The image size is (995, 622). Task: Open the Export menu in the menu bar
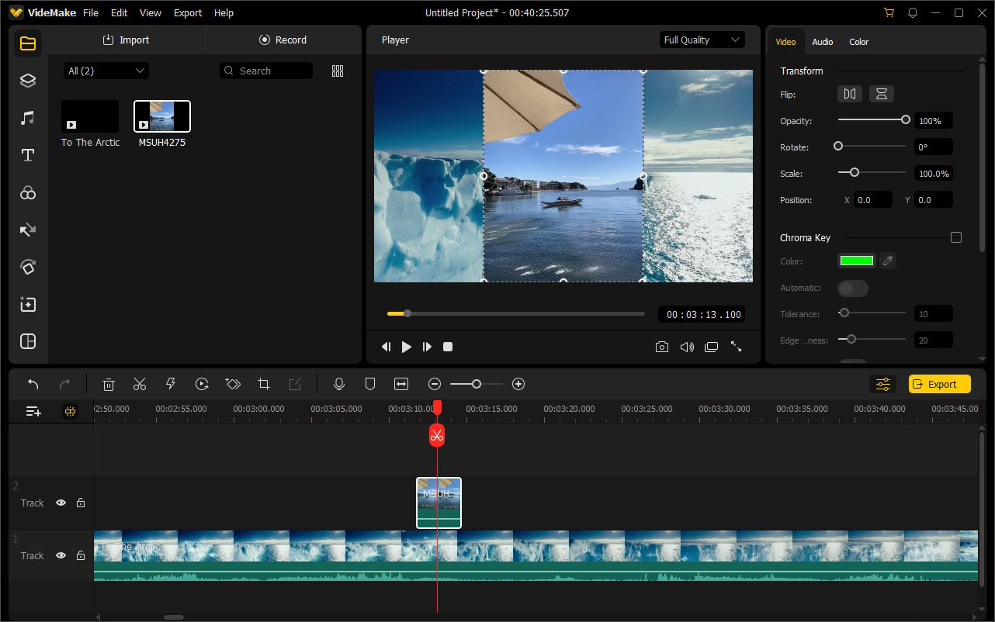[187, 12]
